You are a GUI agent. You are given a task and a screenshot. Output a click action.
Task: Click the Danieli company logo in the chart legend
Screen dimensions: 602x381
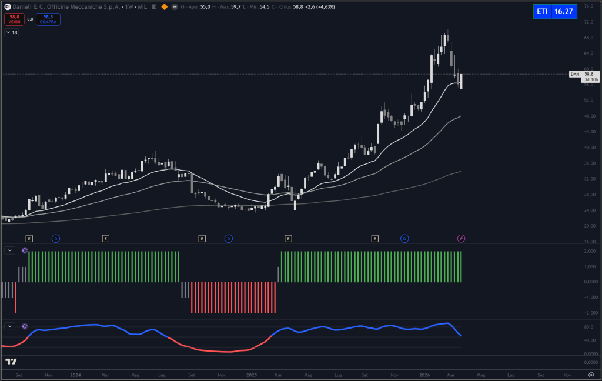7,8
